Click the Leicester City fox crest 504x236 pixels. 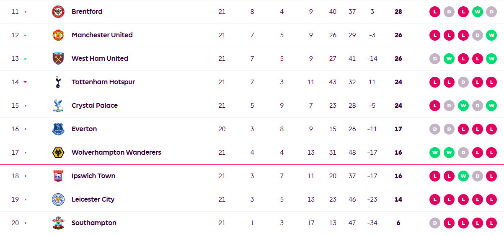click(58, 200)
